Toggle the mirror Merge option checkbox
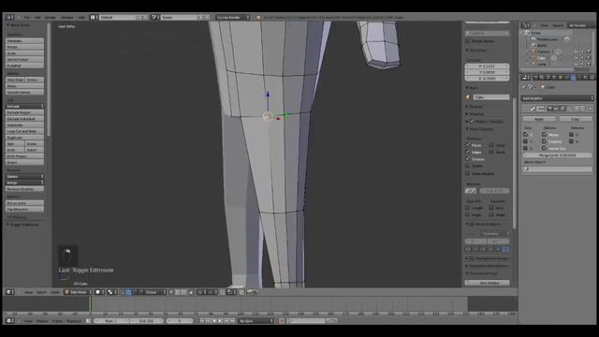 coord(544,135)
